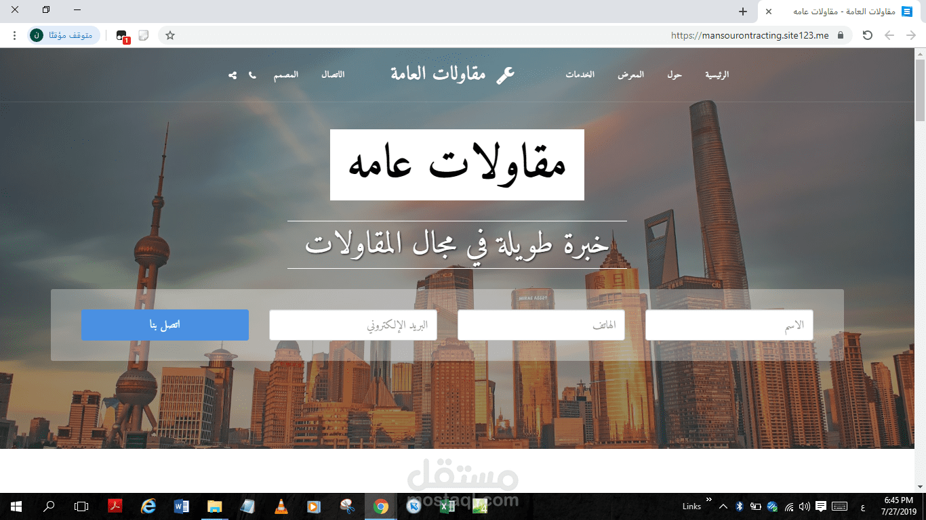Click the مقاولات عامه headline text
Image resolution: width=926 pixels, height=520 pixels.
click(x=457, y=165)
